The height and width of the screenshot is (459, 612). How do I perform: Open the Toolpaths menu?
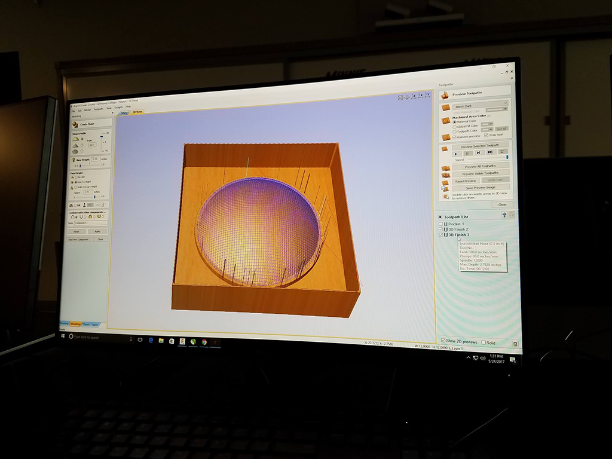[x=99, y=109]
